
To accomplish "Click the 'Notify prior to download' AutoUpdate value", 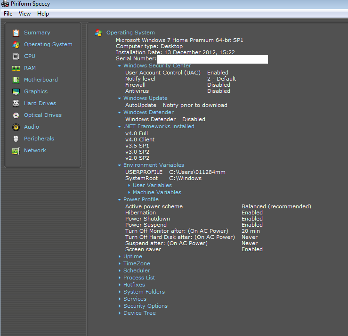I will [x=195, y=105].
